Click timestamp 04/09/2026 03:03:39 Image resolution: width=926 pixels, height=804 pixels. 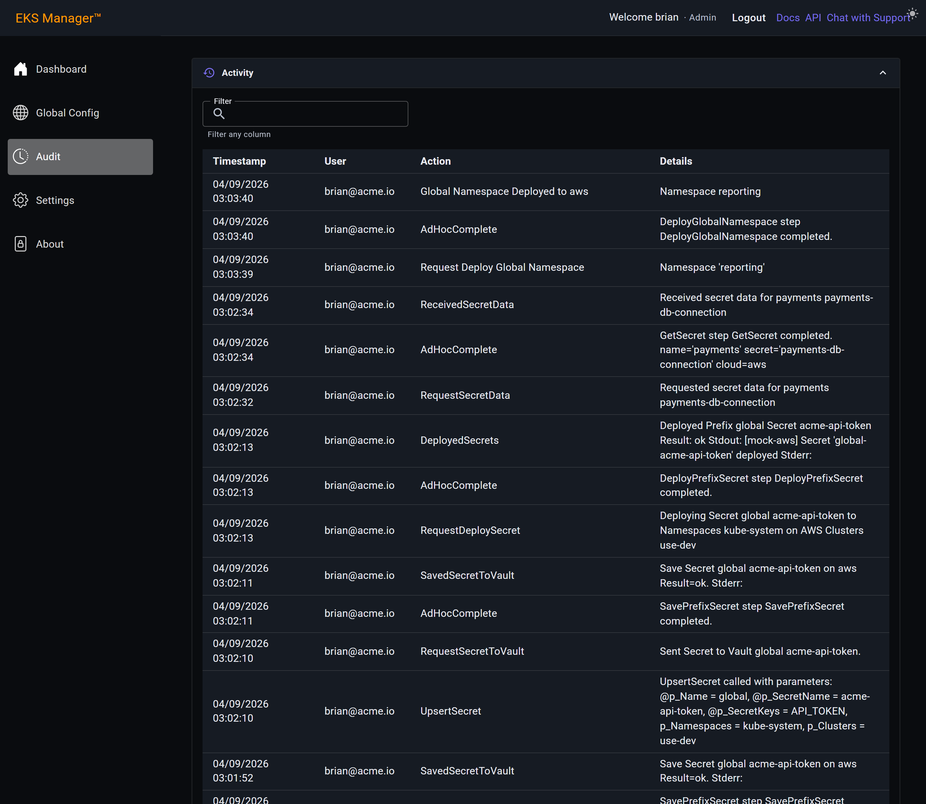[x=241, y=267]
